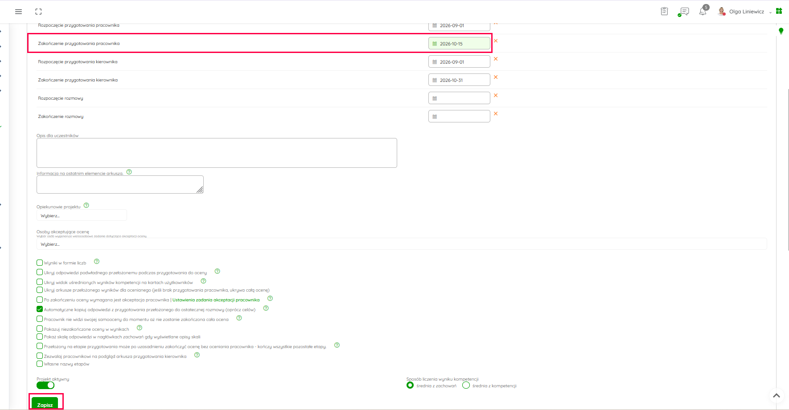Image resolution: width=789 pixels, height=410 pixels.
Task: Open date picker for Zakończenie rozmowy
Action: tap(459, 116)
